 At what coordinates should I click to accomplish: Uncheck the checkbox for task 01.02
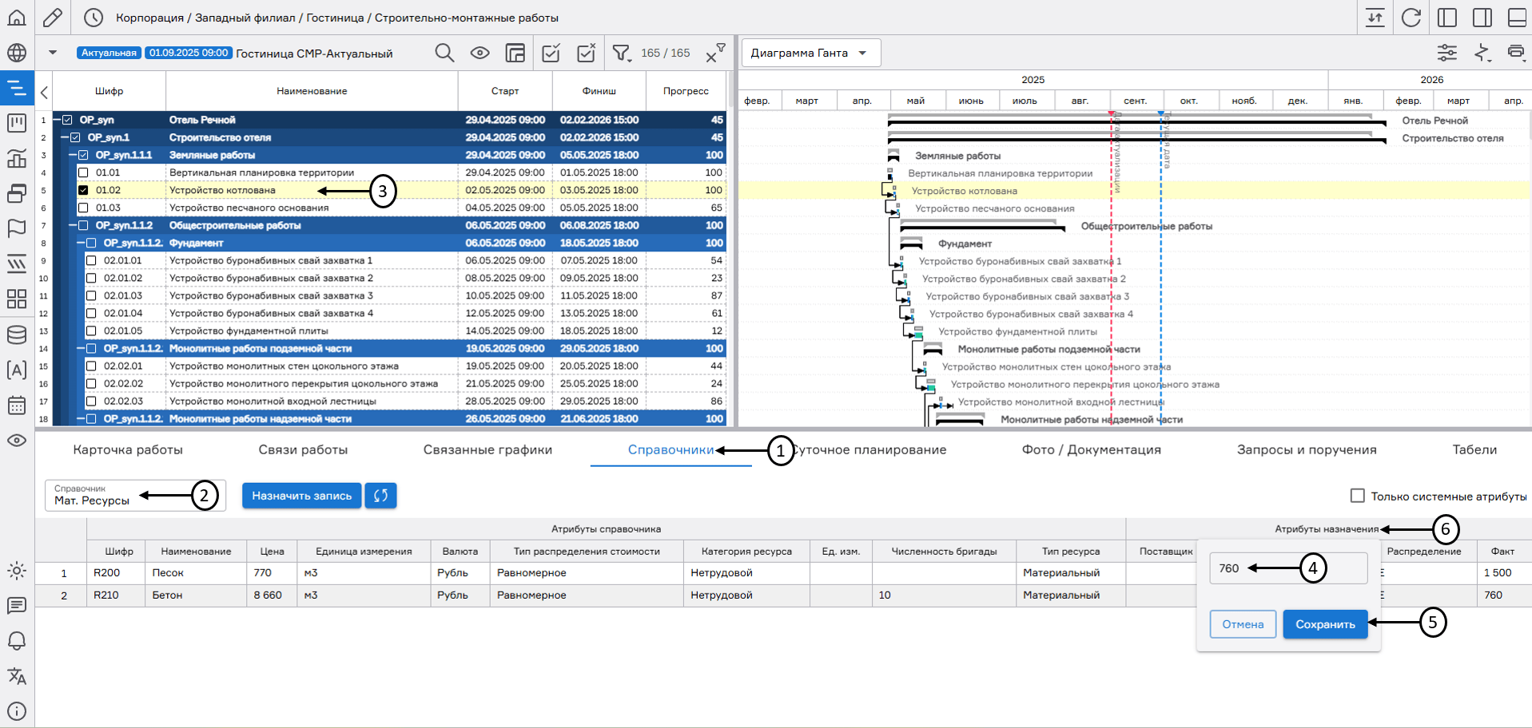83,190
